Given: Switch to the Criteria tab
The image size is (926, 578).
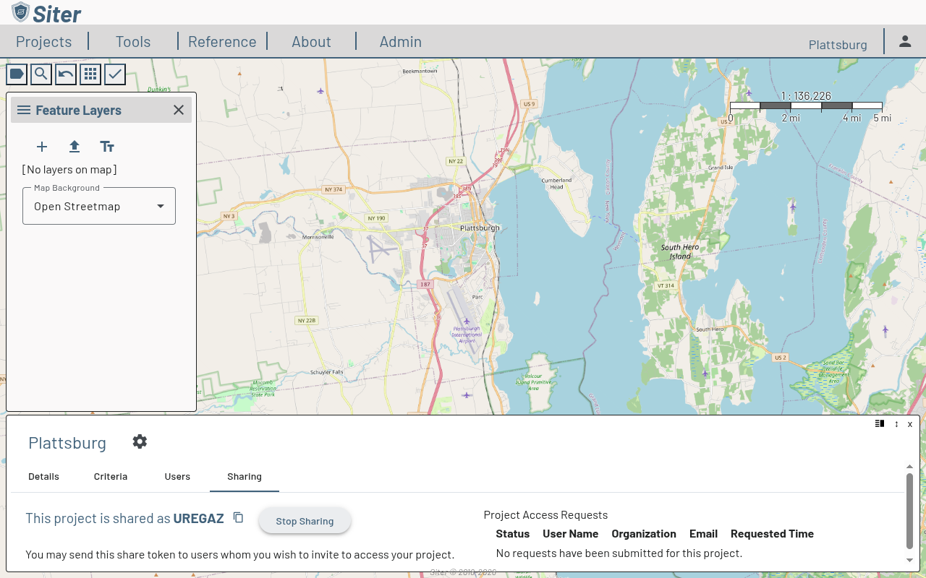Looking at the screenshot, I should (111, 476).
